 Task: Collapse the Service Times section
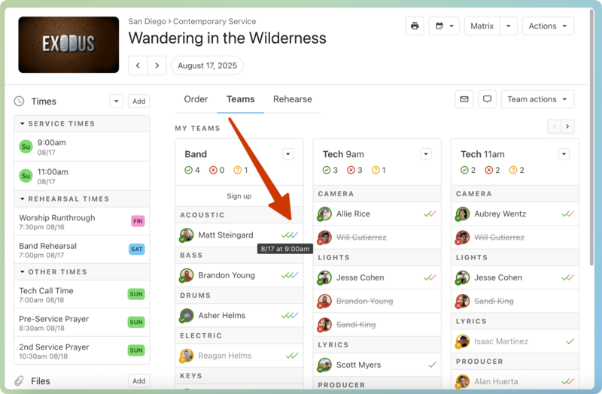[x=23, y=123]
